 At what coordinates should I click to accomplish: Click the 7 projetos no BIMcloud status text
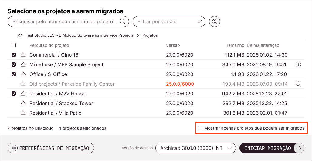click(31, 128)
